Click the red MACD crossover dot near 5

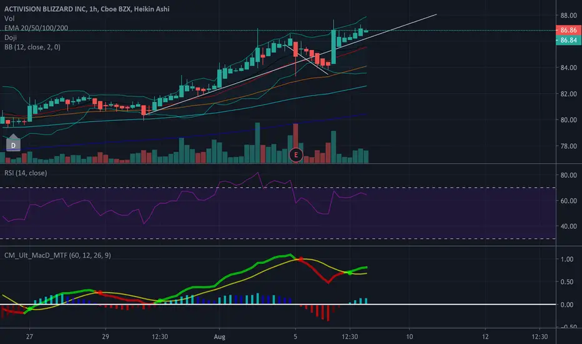tap(300, 259)
